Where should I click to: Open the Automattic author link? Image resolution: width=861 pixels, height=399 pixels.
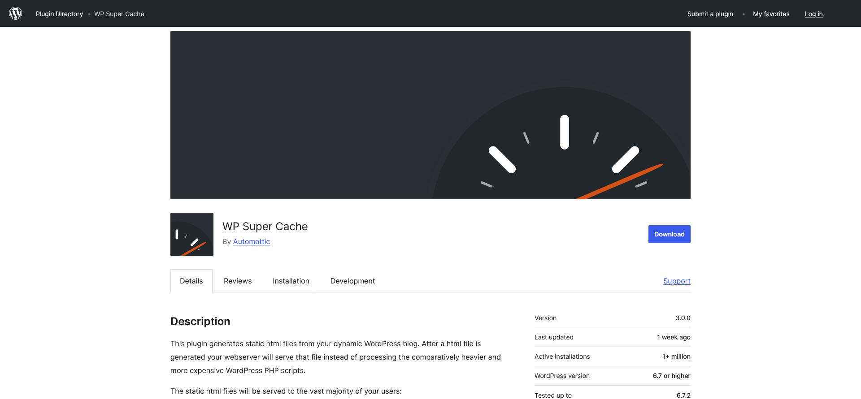point(251,242)
